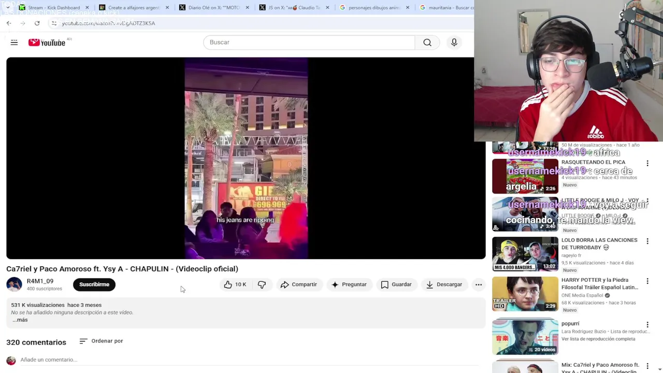Viewport: 663px width, 373px height.
Task: Open the HARRY POTTER trailer thumbnail
Action: [x=525, y=294]
